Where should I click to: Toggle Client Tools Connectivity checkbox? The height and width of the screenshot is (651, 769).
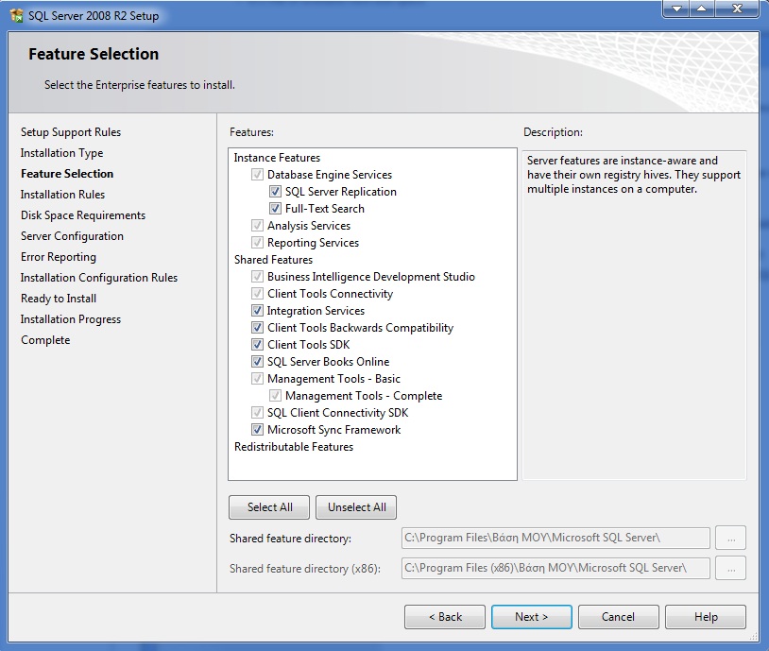click(257, 293)
